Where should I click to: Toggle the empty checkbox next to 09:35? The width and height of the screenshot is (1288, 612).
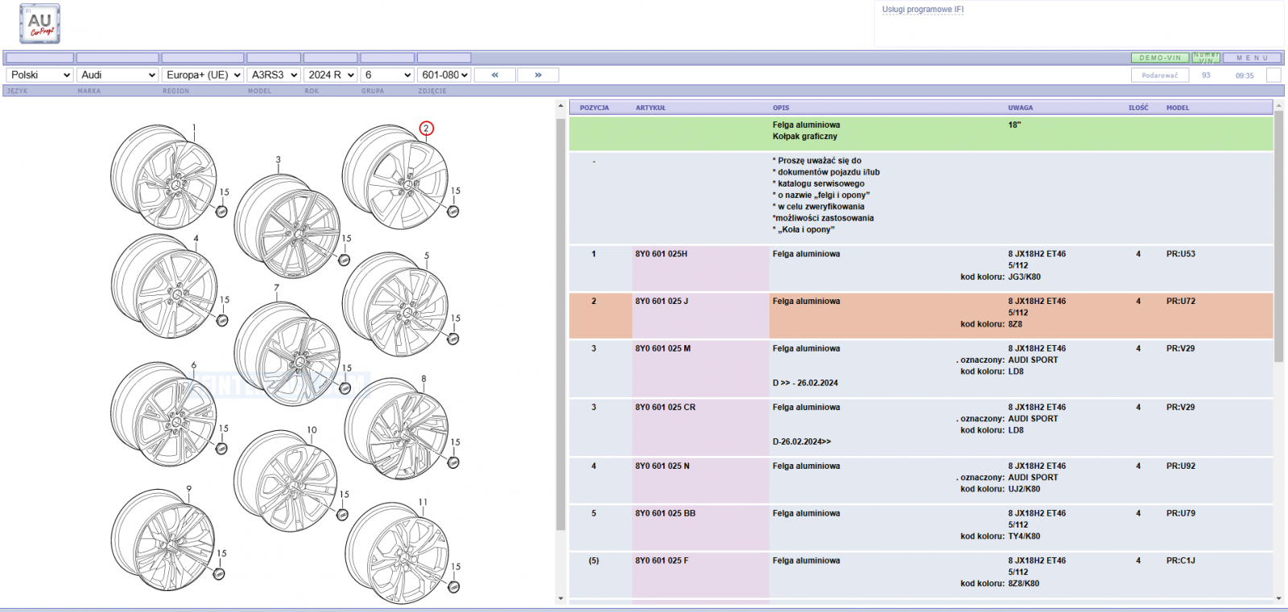(1274, 75)
